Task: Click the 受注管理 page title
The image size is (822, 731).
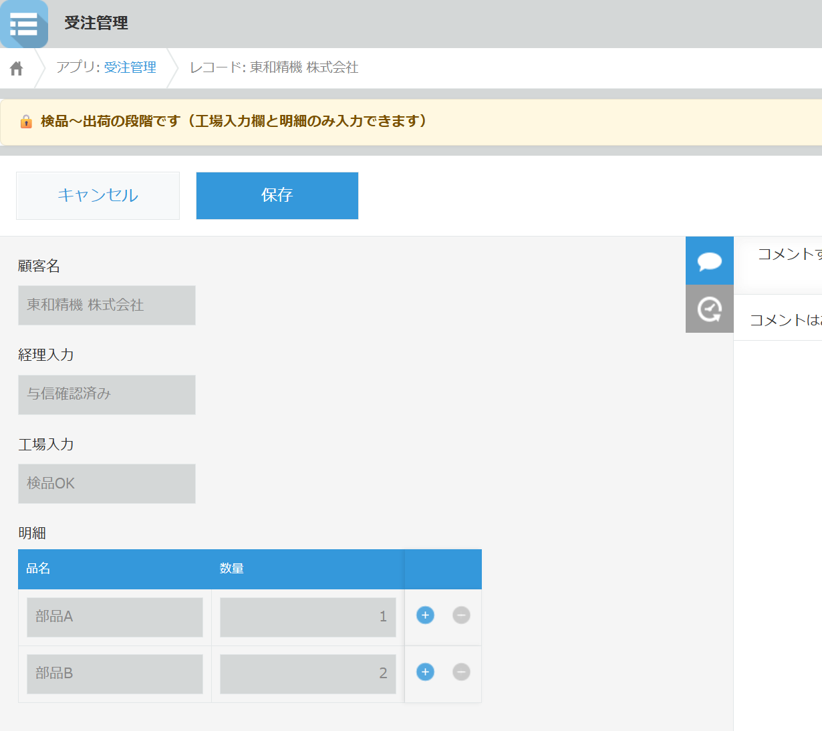Action: click(x=96, y=23)
